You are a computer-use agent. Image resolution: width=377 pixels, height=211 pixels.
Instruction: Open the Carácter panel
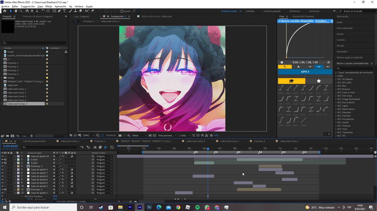click(341, 40)
